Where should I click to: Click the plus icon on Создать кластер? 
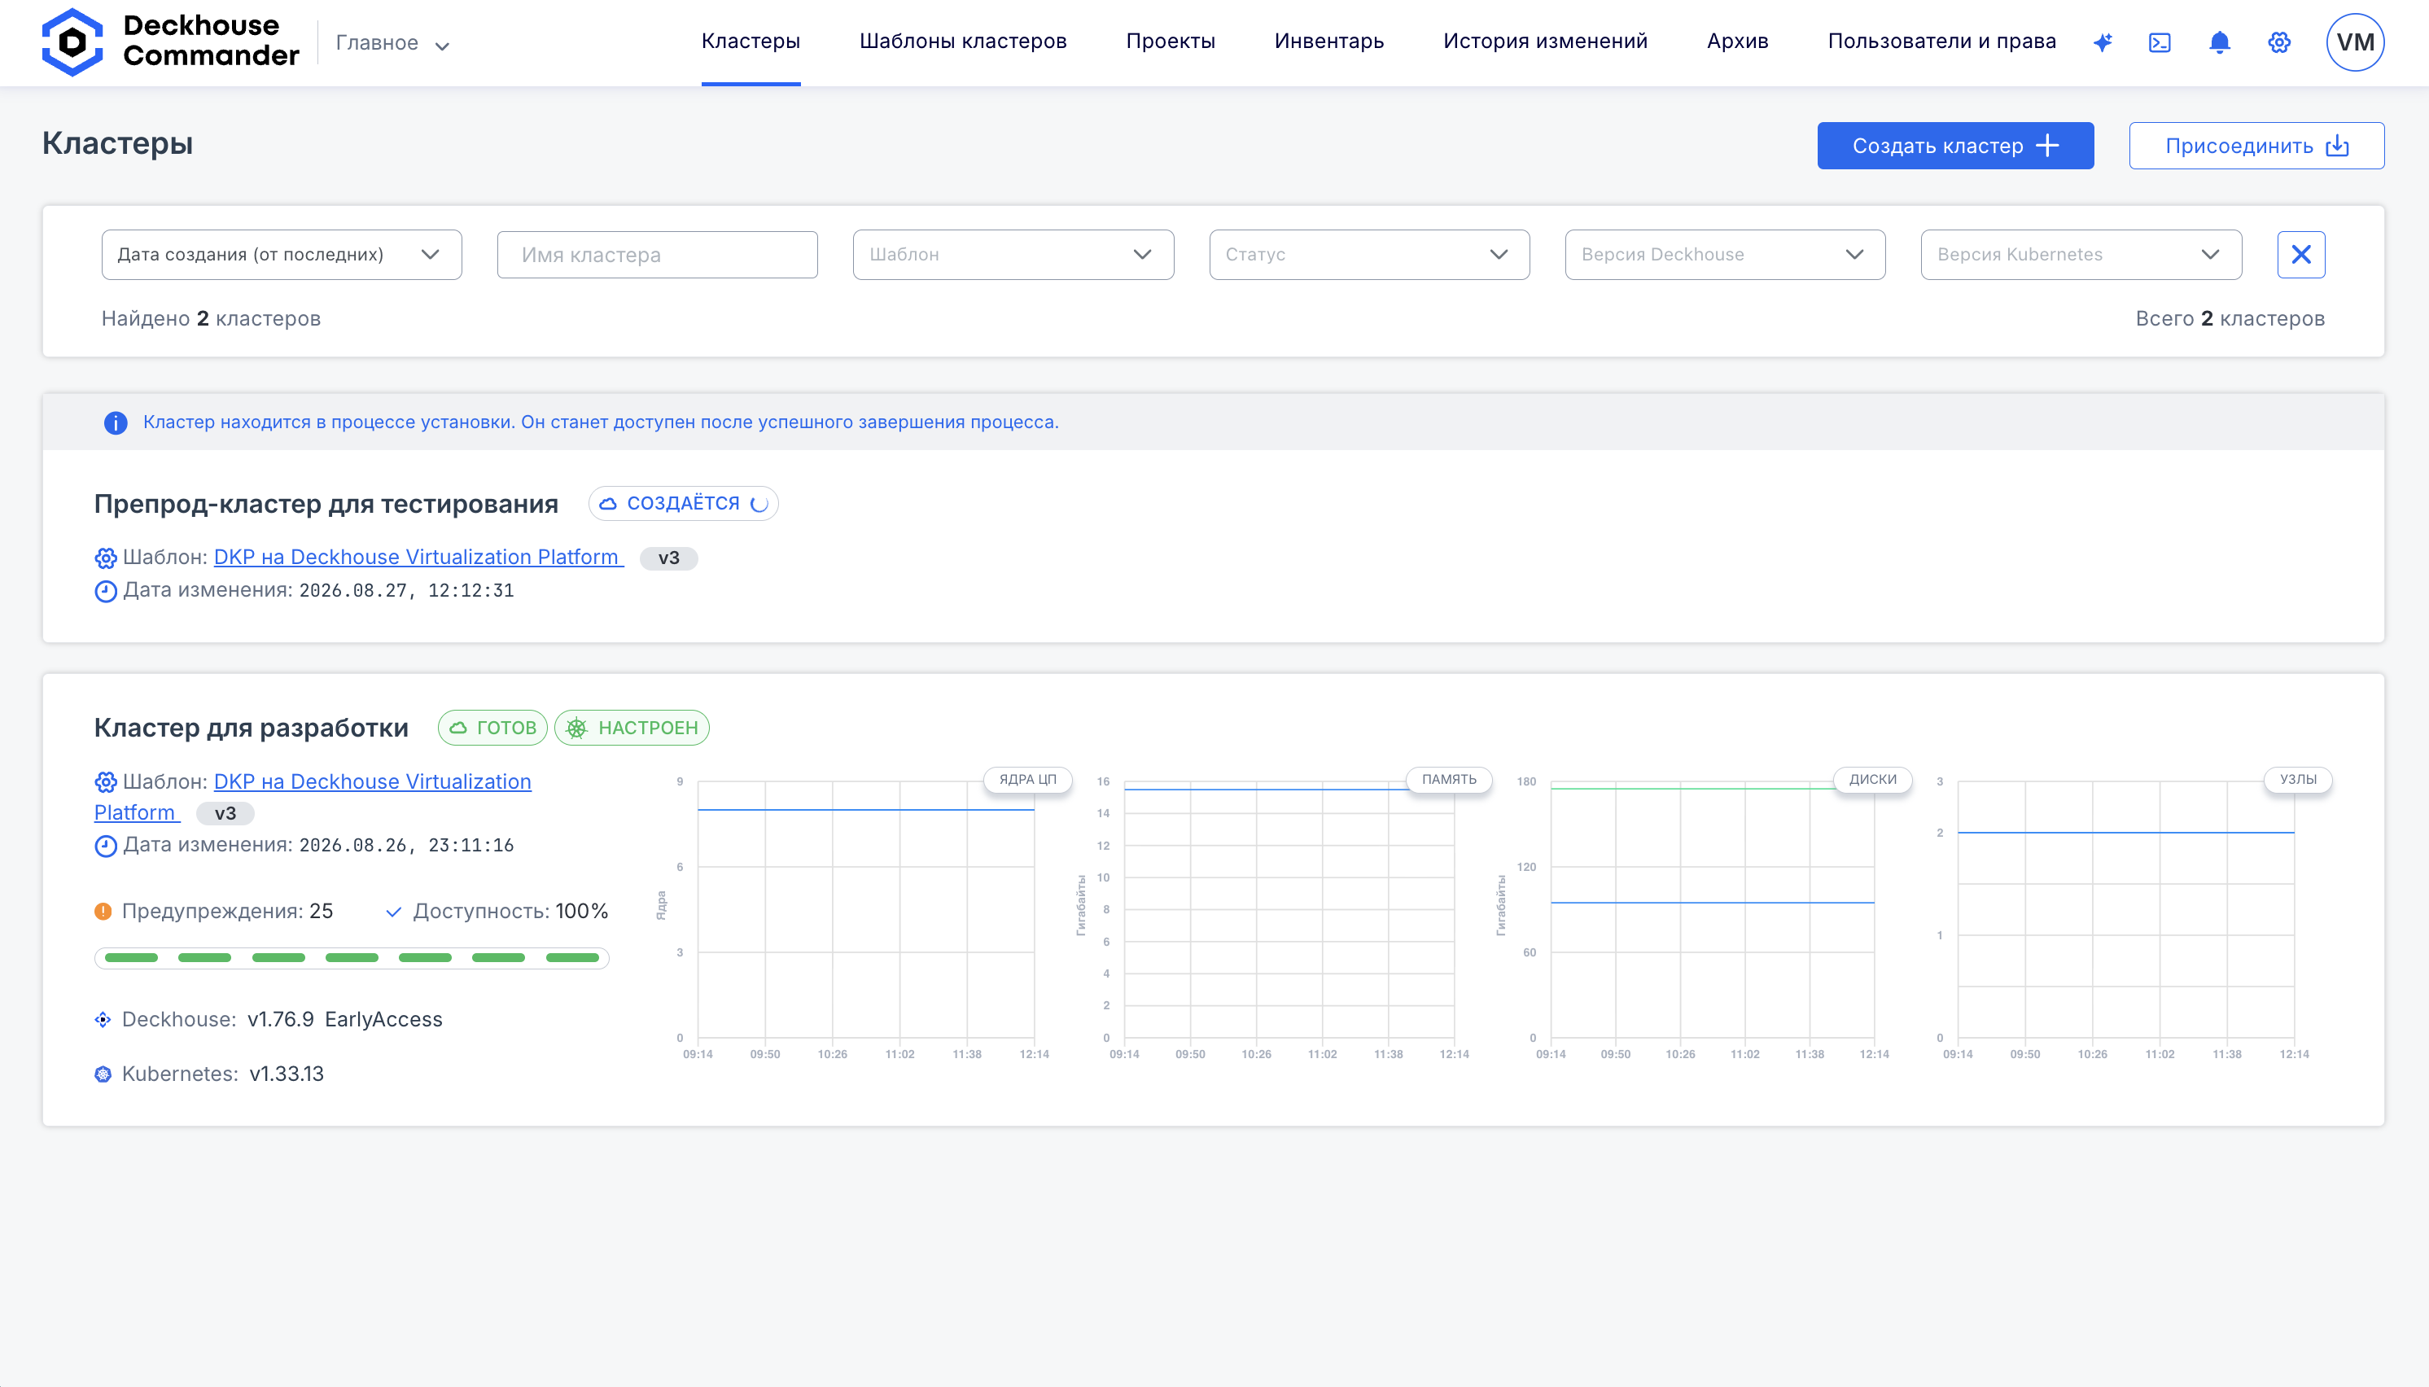coord(2047,146)
